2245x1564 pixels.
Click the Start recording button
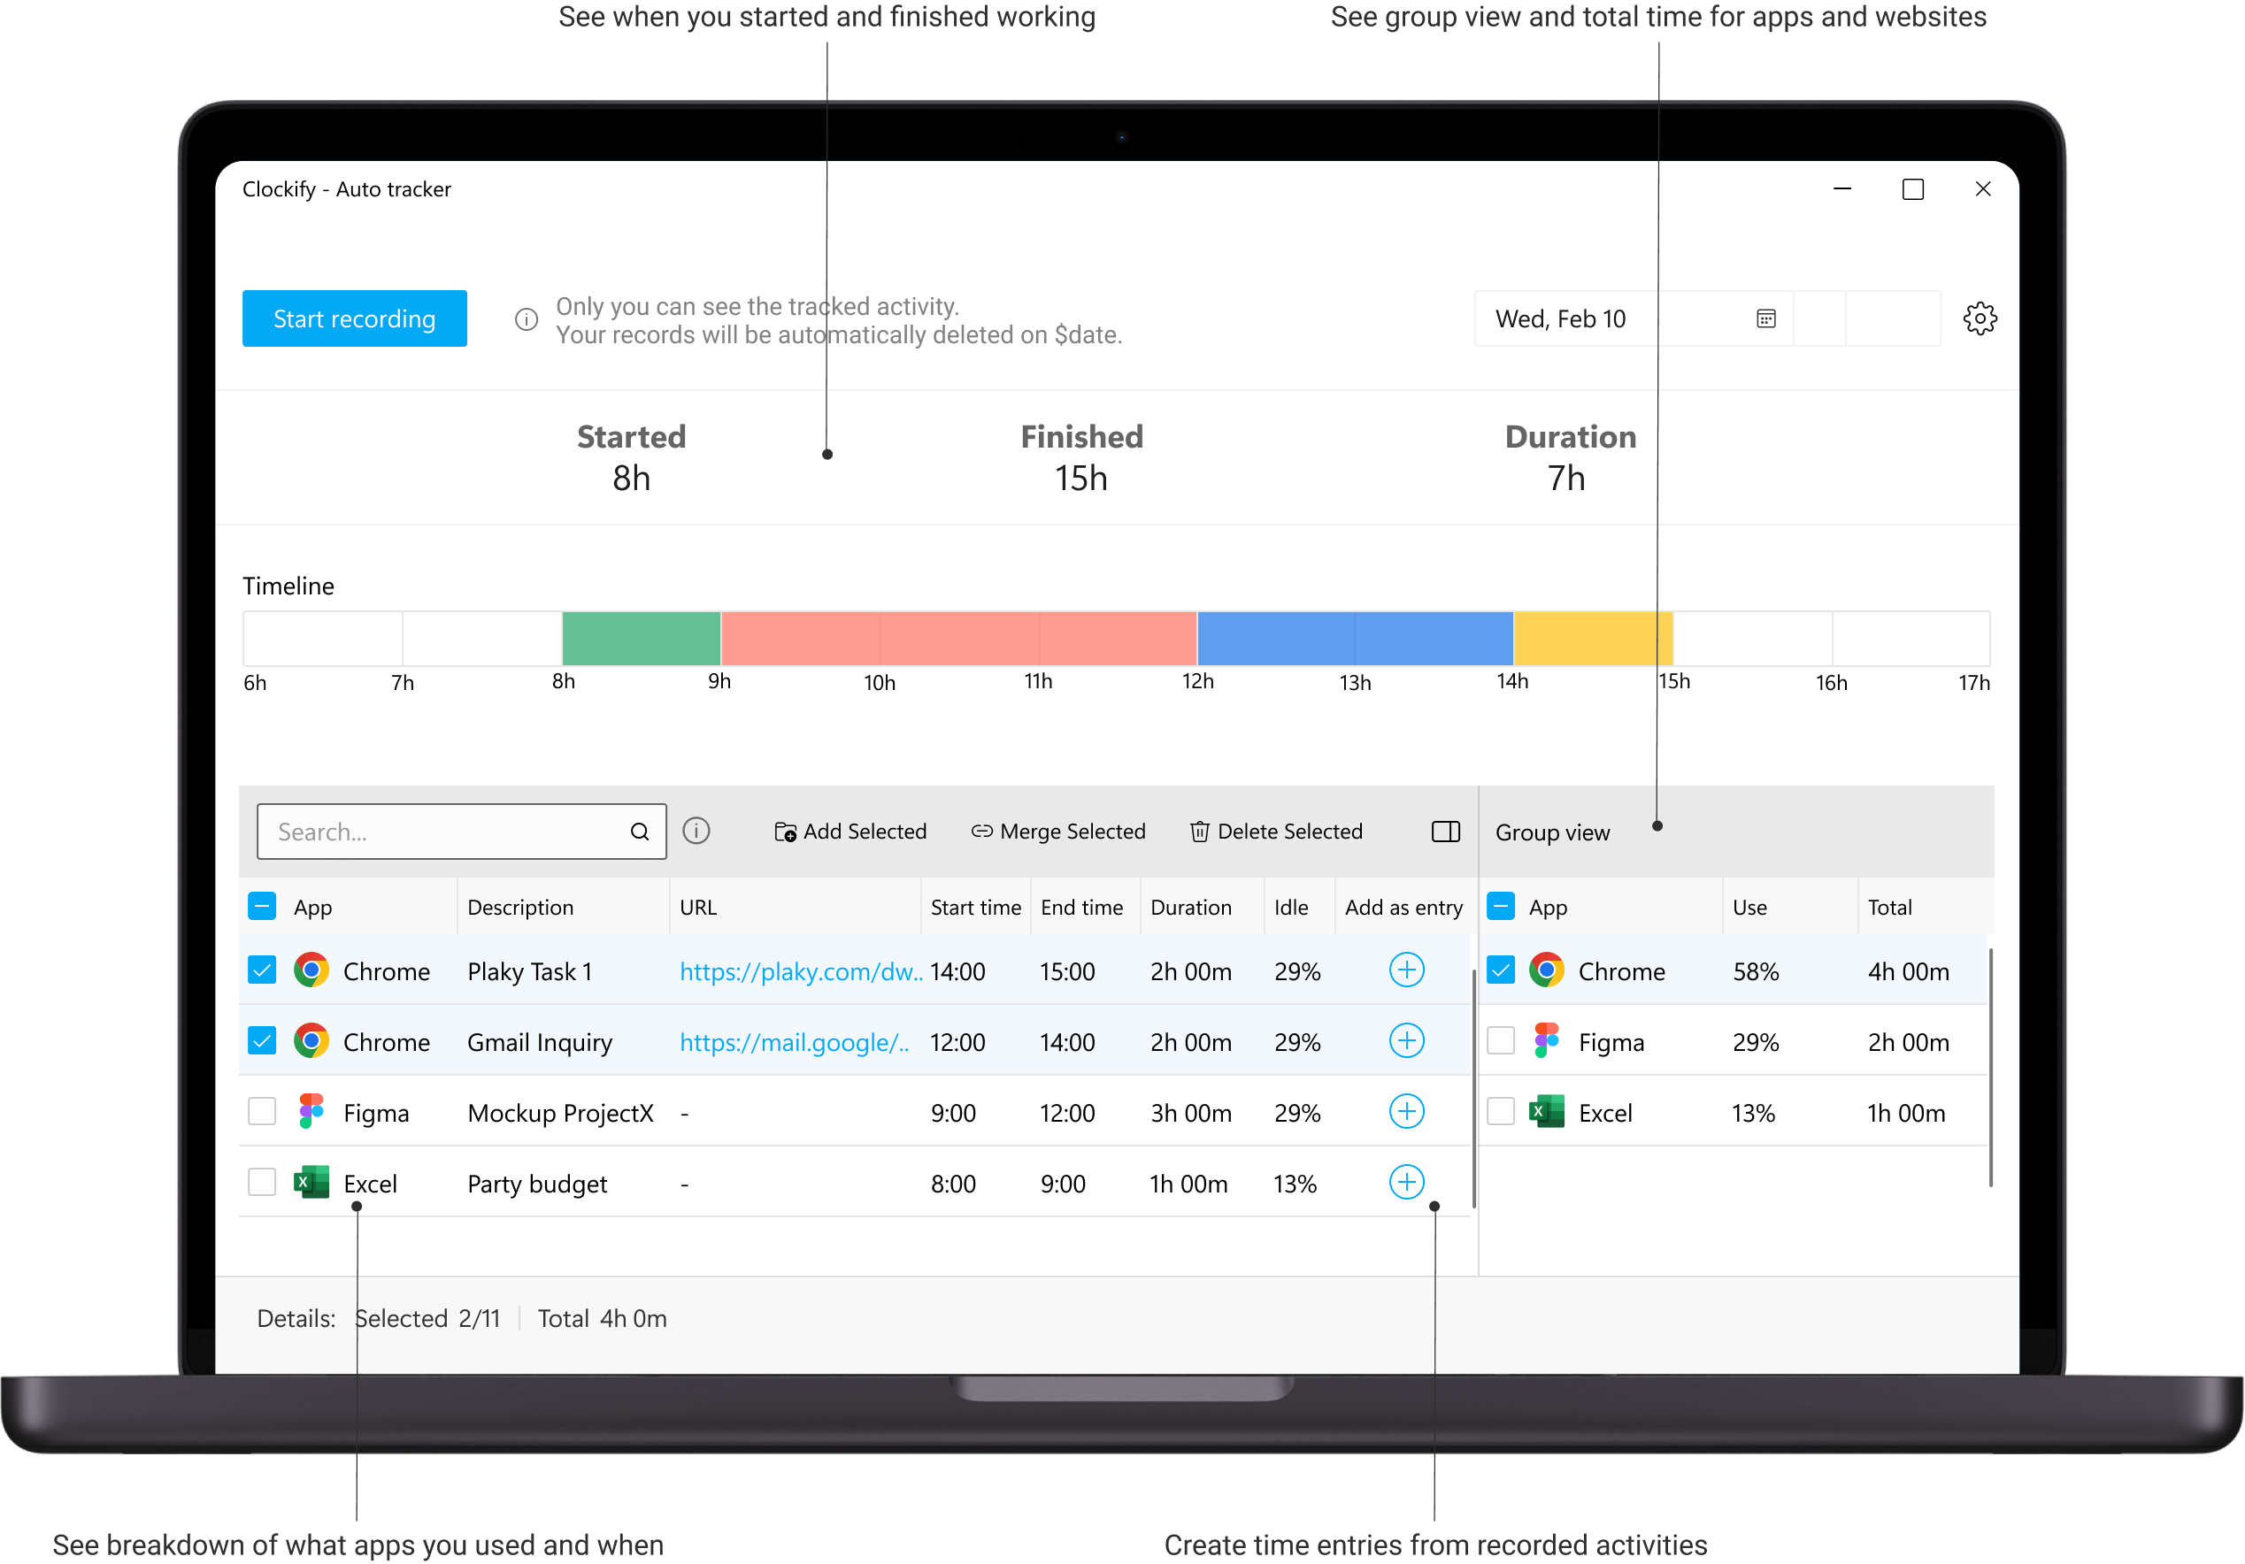tap(354, 318)
